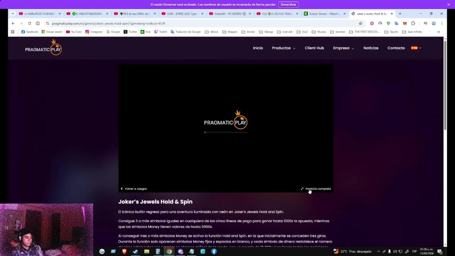Open the Contacto page
The image size is (455, 256).
click(x=396, y=48)
